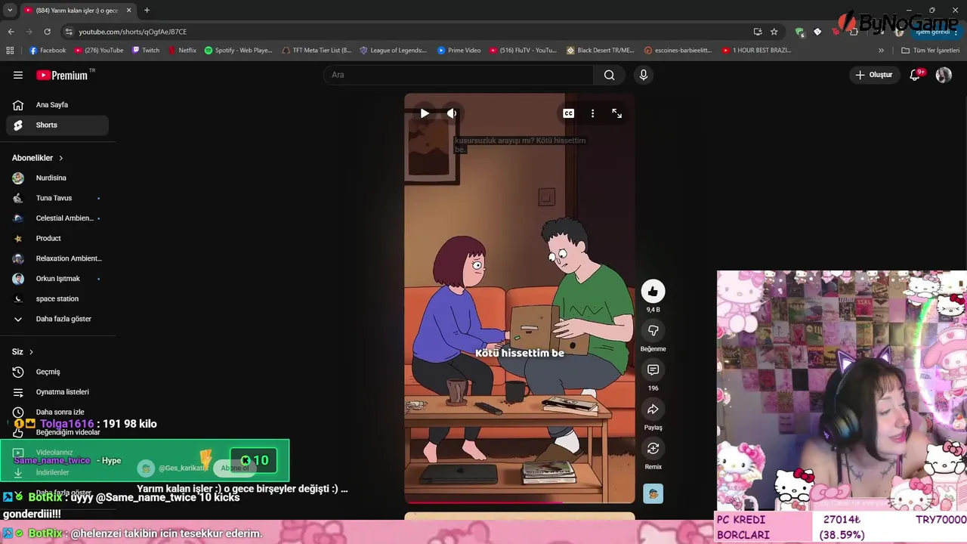The image size is (967, 544).
Task: Expand the Siz section
Action: pyautogui.click(x=23, y=351)
